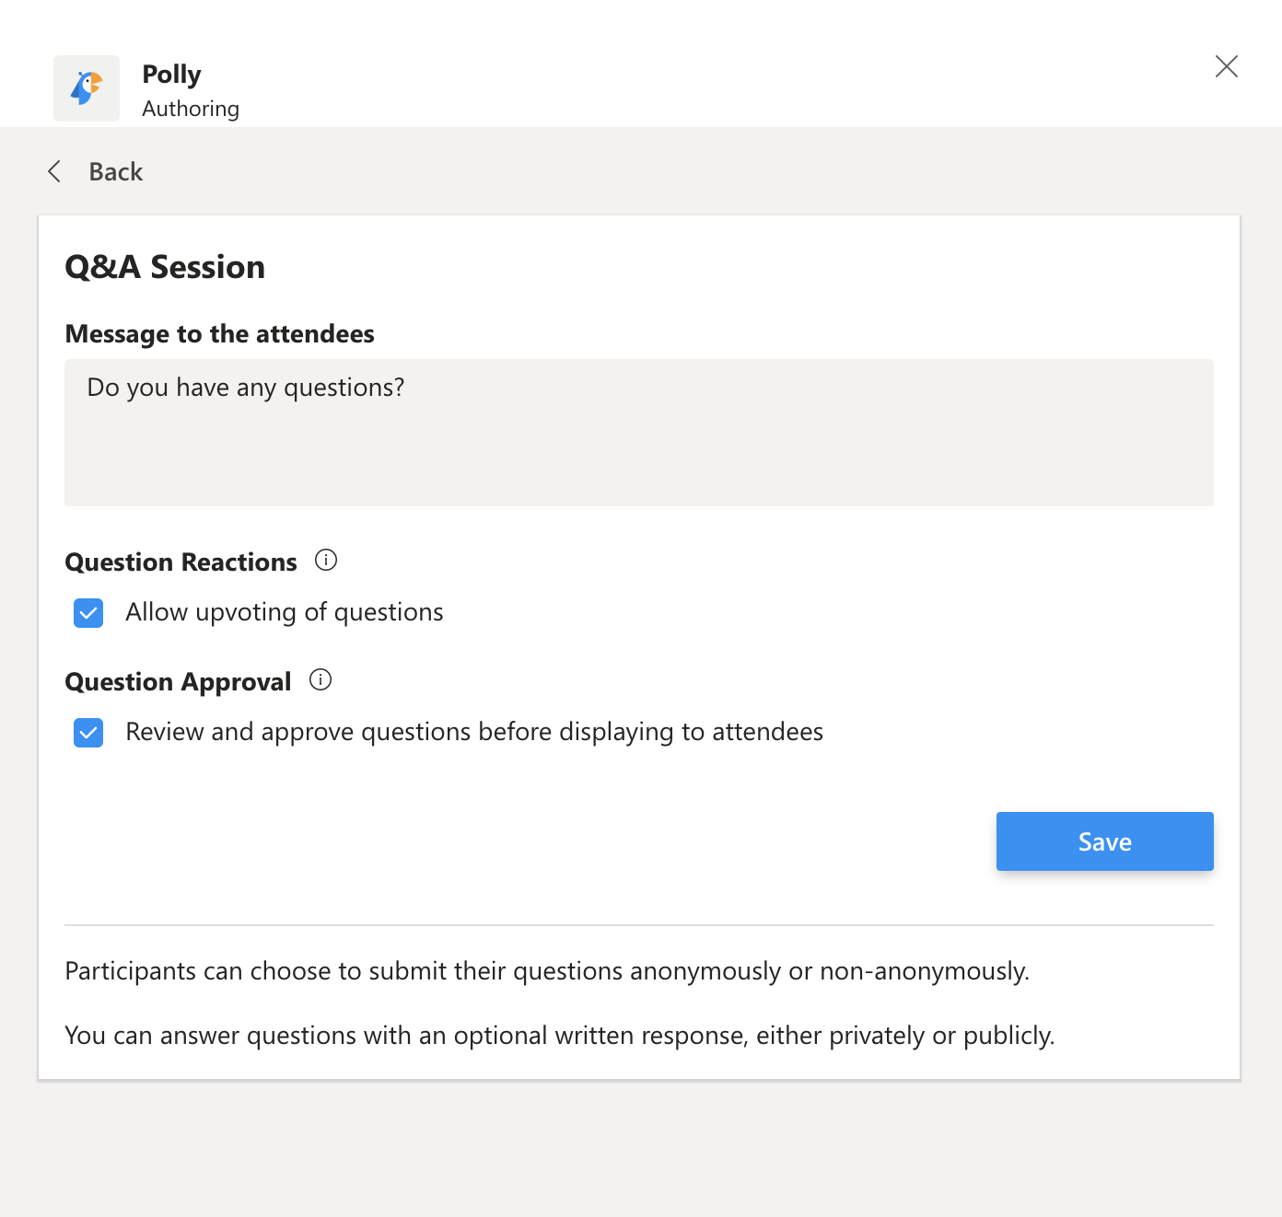Open the Question Approval info tooltip icon
The width and height of the screenshot is (1282, 1217).
click(x=320, y=679)
